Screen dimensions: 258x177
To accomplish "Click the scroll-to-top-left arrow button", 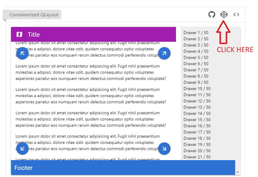I will coord(23,53).
